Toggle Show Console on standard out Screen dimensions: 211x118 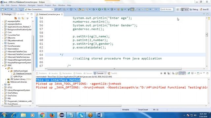tap(180, 73)
